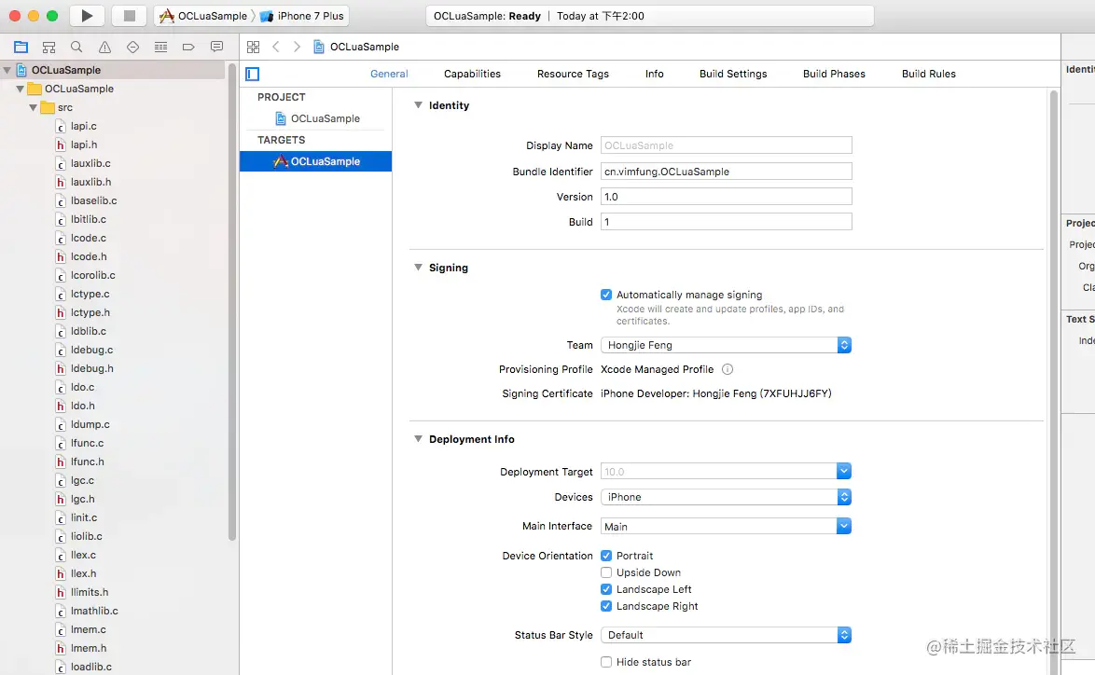The image size is (1095, 675).
Task: Click the related items grid icon
Action: point(253,47)
